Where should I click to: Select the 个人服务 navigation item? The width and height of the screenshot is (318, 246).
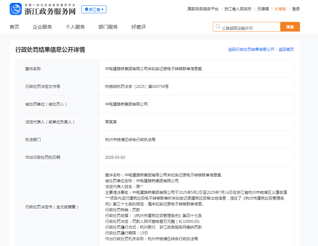[75, 27]
